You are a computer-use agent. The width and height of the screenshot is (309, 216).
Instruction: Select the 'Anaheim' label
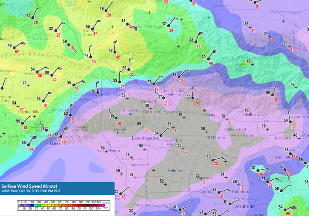[245, 207]
